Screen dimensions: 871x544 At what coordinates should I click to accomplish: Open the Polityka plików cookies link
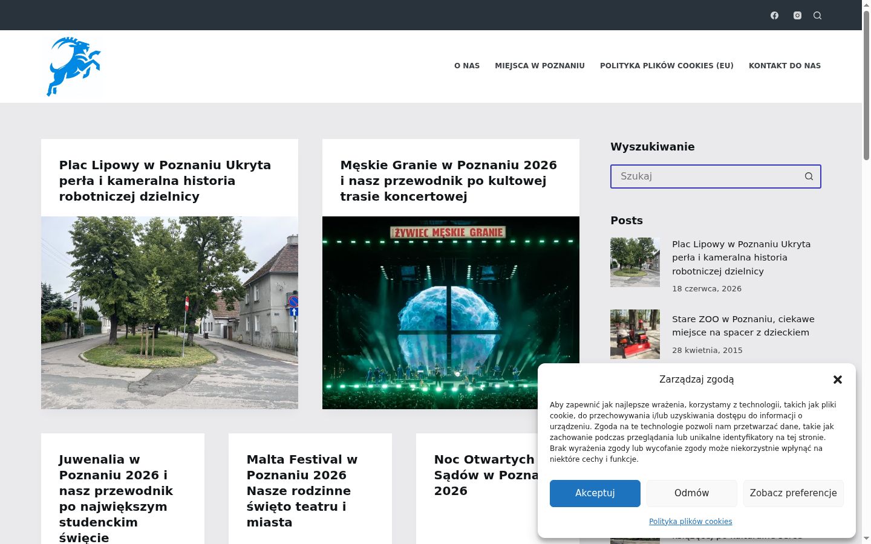[691, 522]
